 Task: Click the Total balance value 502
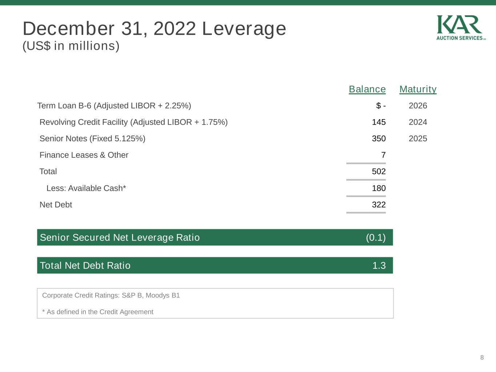(379, 171)
